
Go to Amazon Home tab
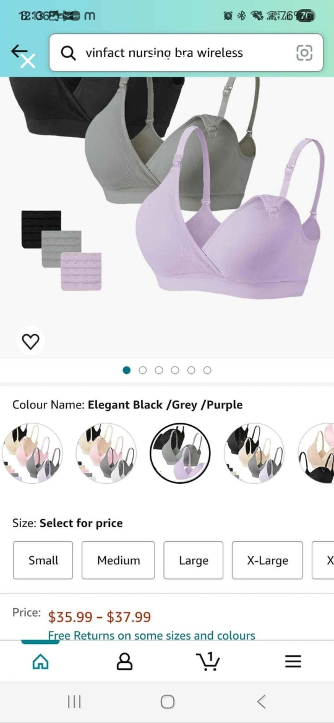click(x=41, y=662)
